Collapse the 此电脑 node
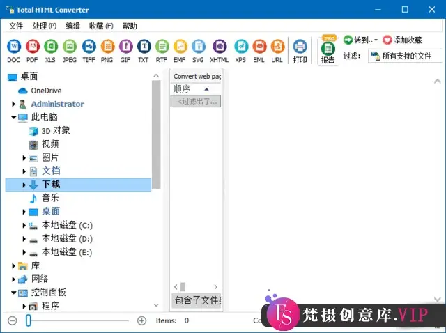The height and width of the screenshot is (333, 446). (x=13, y=117)
